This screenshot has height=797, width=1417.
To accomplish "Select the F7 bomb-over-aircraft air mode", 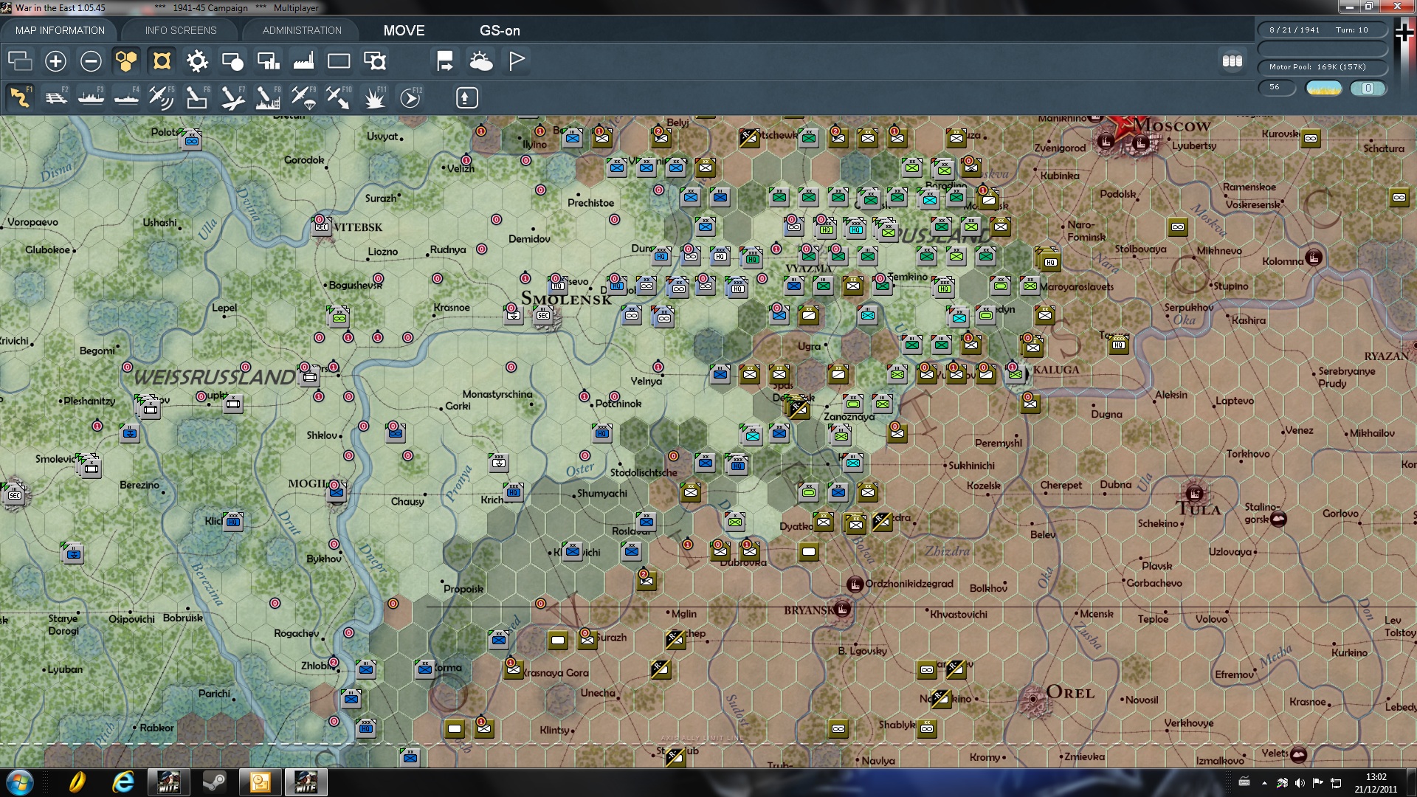I will tap(232, 97).
